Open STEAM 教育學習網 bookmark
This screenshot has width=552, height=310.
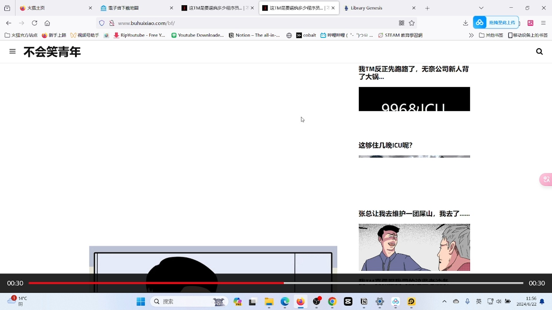[x=400, y=35]
